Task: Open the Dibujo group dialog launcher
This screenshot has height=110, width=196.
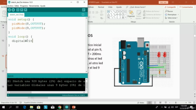Action: point(162,22)
